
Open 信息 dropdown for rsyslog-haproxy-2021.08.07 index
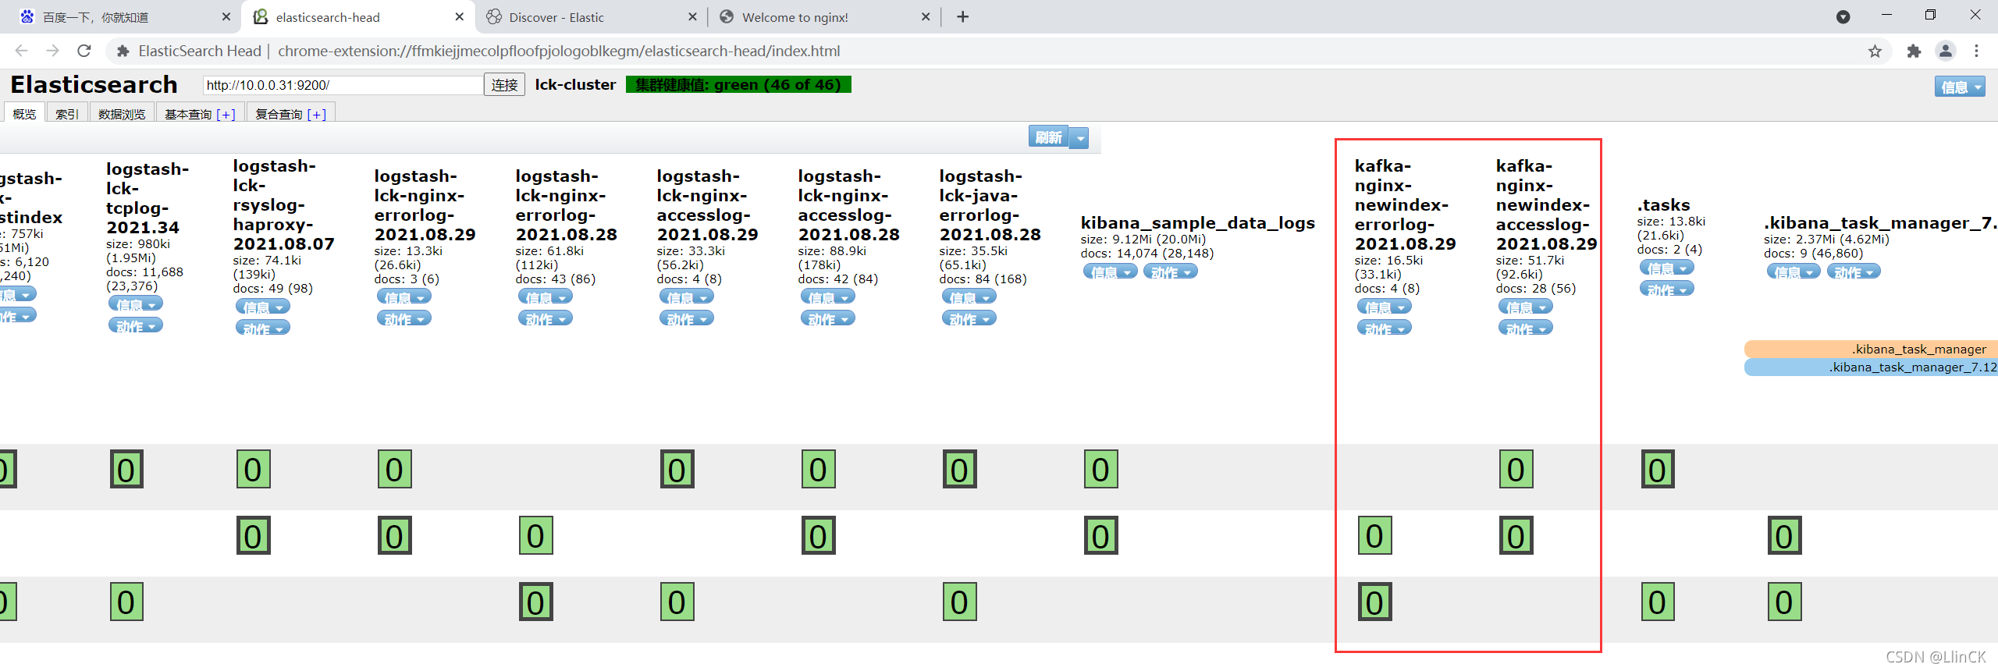[263, 307]
